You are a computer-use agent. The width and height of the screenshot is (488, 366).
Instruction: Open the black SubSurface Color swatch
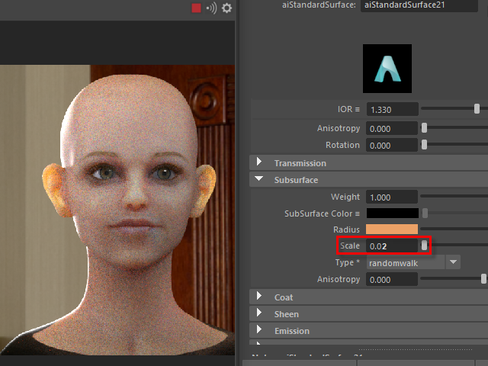pyautogui.click(x=392, y=213)
